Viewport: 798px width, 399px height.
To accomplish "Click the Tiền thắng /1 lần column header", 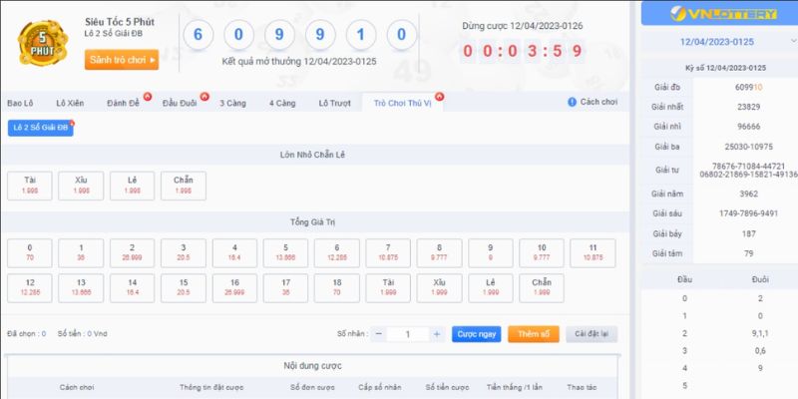I will pyautogui.click(x=516, y=387).
